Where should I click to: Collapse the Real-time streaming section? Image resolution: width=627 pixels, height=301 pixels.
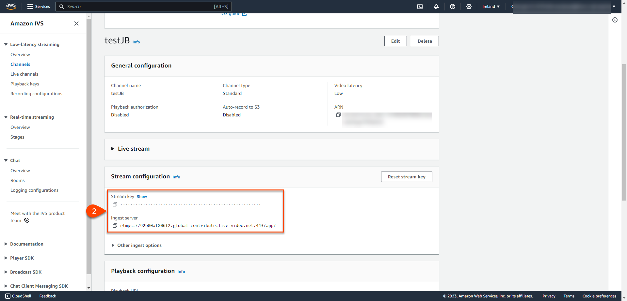pyautogui.click(x=6, y=117)
